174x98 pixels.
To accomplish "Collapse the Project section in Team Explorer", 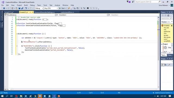I will [162, 44].
